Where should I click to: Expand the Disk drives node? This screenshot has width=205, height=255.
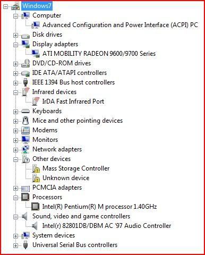(x=15, y=35)
